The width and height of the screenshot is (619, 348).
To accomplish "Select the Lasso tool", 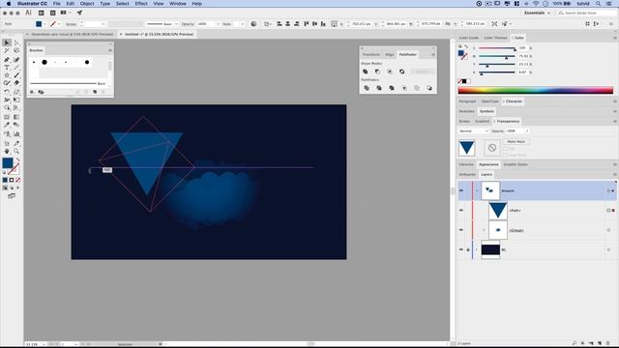I will [x=16, y=51].
